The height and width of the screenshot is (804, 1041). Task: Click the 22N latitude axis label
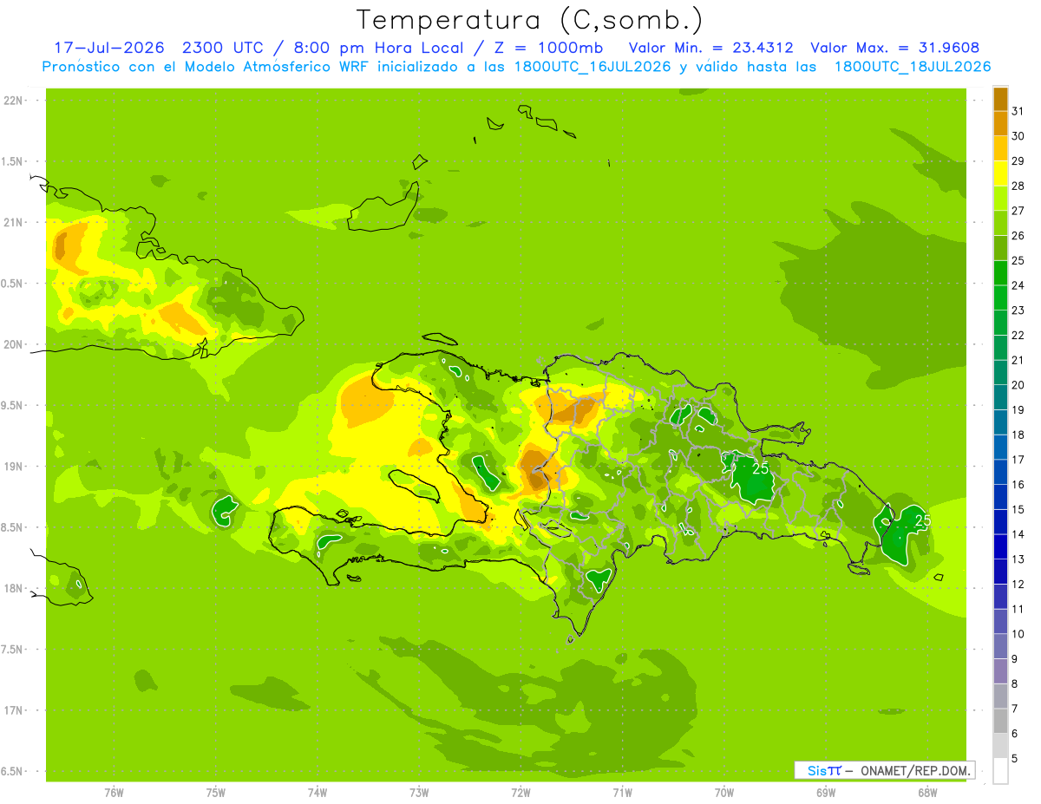[14, 101]
